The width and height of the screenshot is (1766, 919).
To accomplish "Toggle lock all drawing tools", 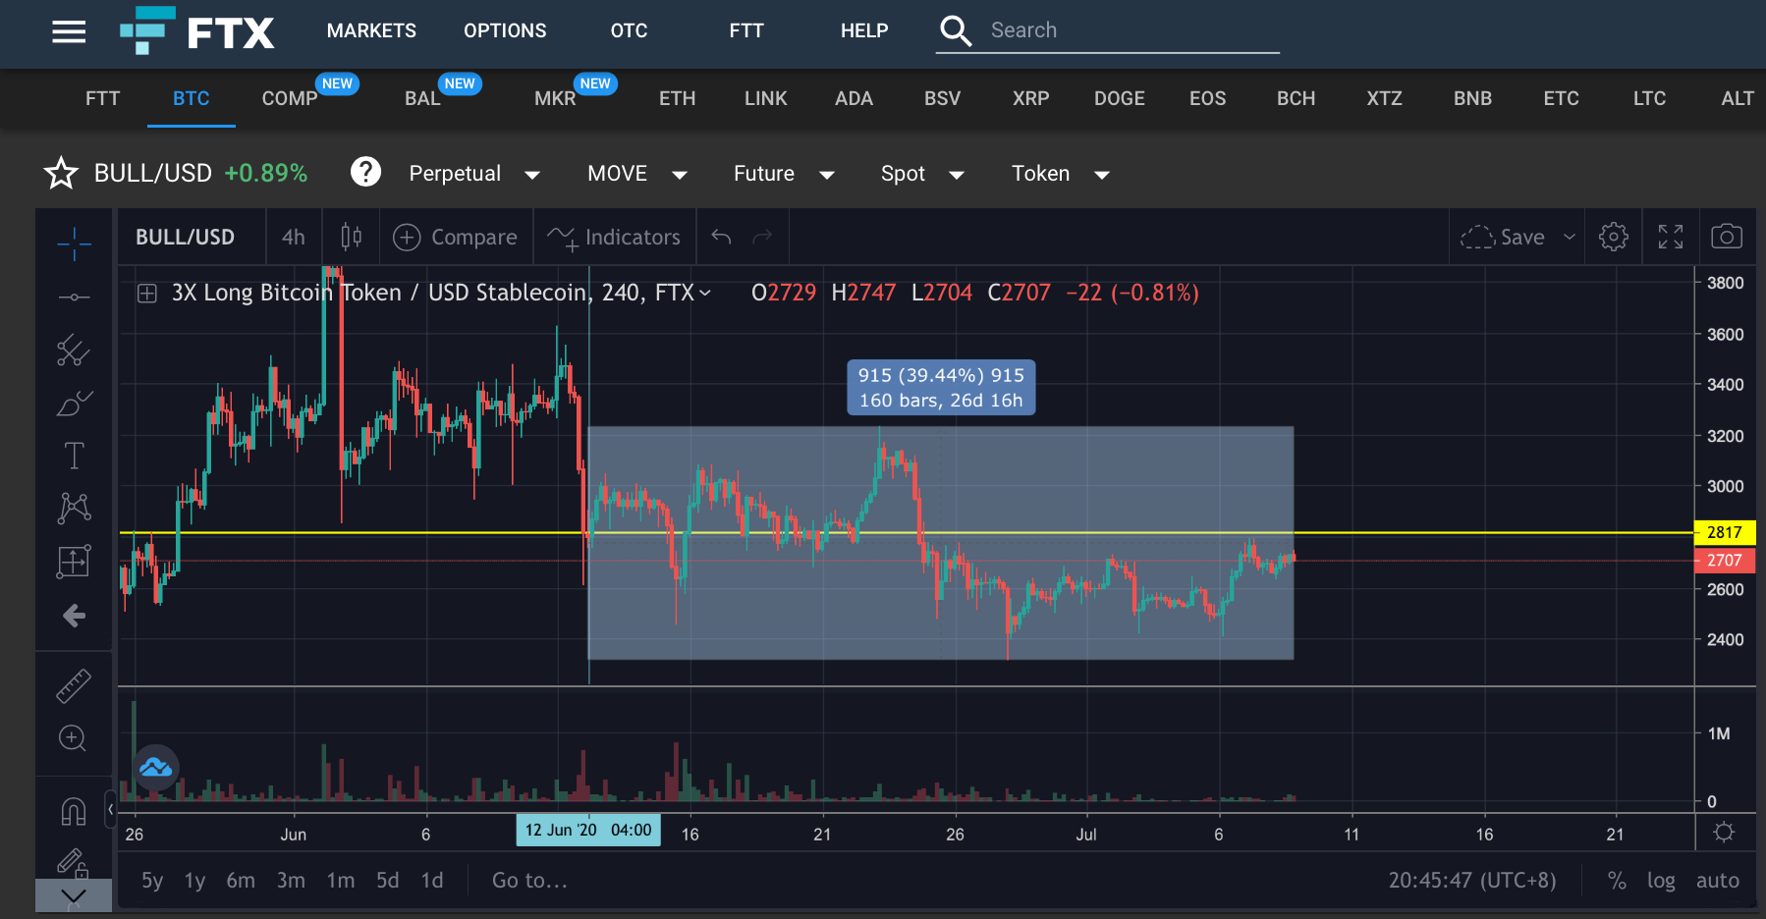I will 74,863.
